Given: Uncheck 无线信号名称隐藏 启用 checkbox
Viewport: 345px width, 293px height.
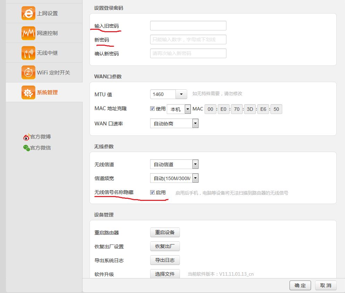Looking at the screenshot, I should pos(153,193).
